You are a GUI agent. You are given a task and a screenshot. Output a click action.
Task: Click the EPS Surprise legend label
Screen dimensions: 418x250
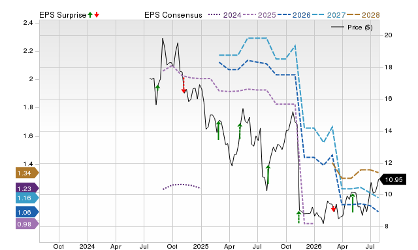63,15
